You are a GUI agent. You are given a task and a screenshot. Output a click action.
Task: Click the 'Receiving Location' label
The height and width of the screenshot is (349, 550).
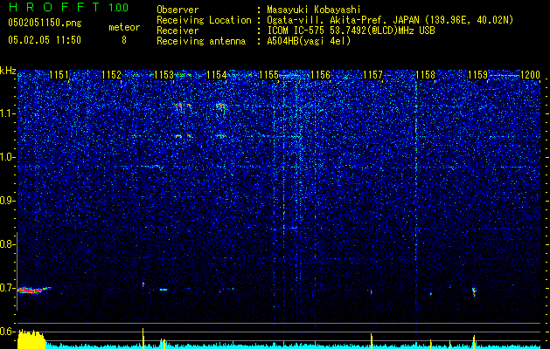click(x=204, y=20)
